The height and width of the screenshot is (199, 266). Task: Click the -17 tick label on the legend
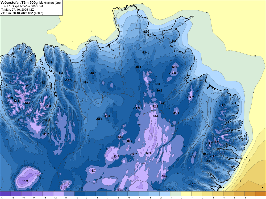click(1, 197)
